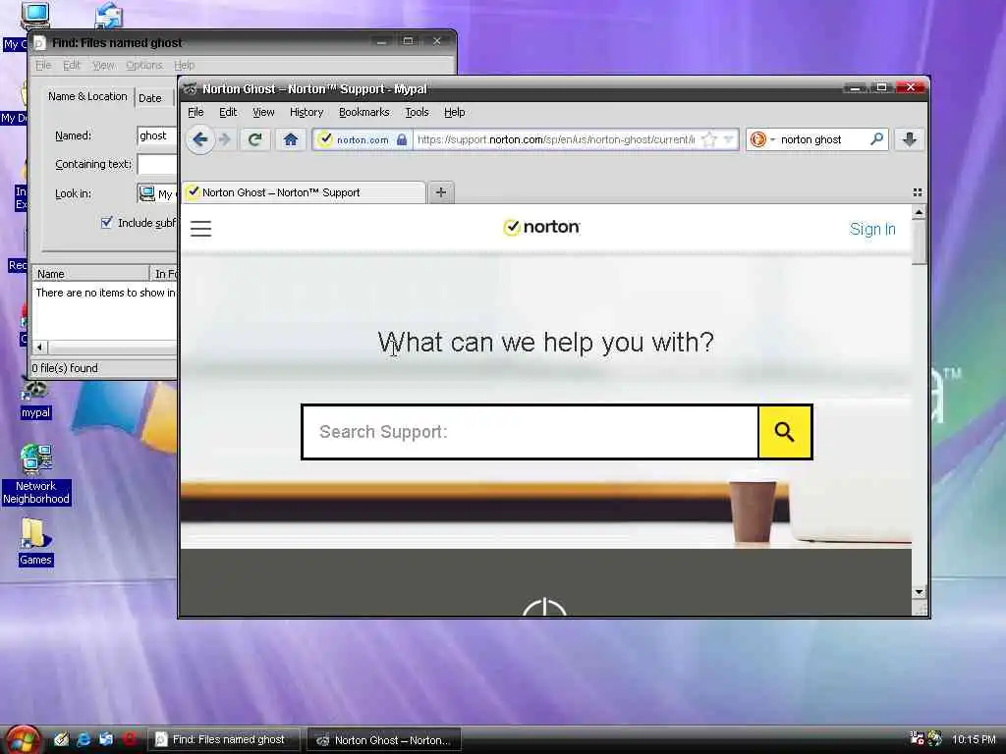Click the Named field containing ghost
The height and width of the screenshot is (754, 1006).
point(157,135)
